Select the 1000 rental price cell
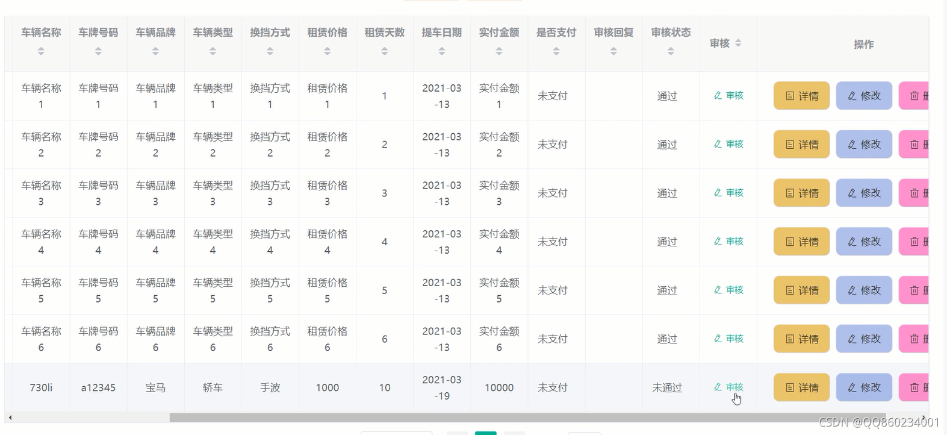 [x=328, y=387]
